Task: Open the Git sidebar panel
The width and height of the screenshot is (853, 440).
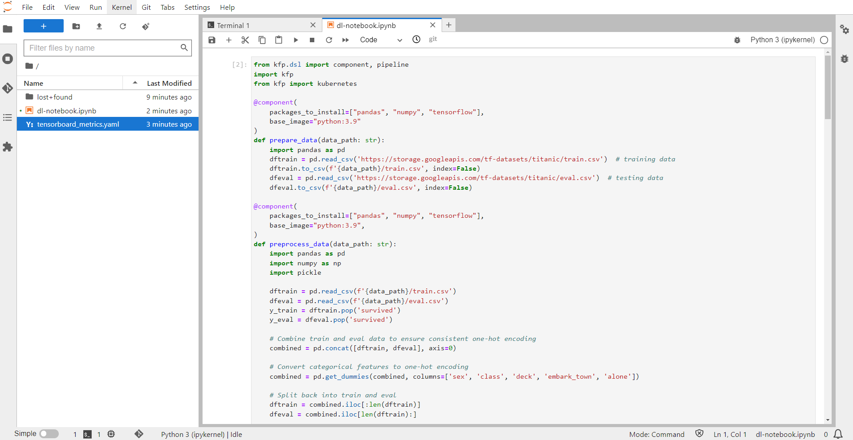Action: (8, 88)
